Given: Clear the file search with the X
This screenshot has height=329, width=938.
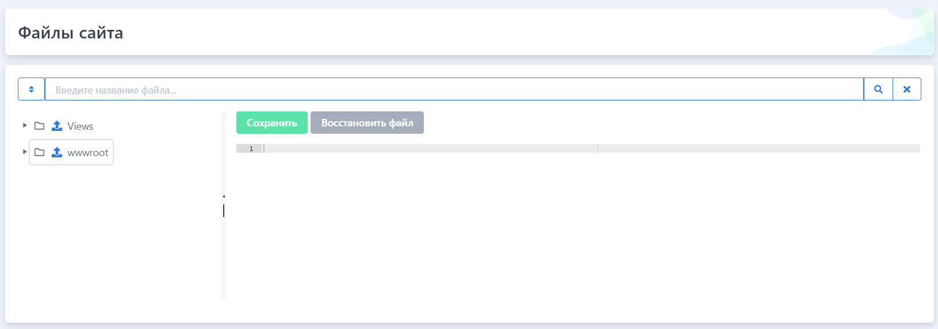Looking at the screenshot, I should 907,89.
